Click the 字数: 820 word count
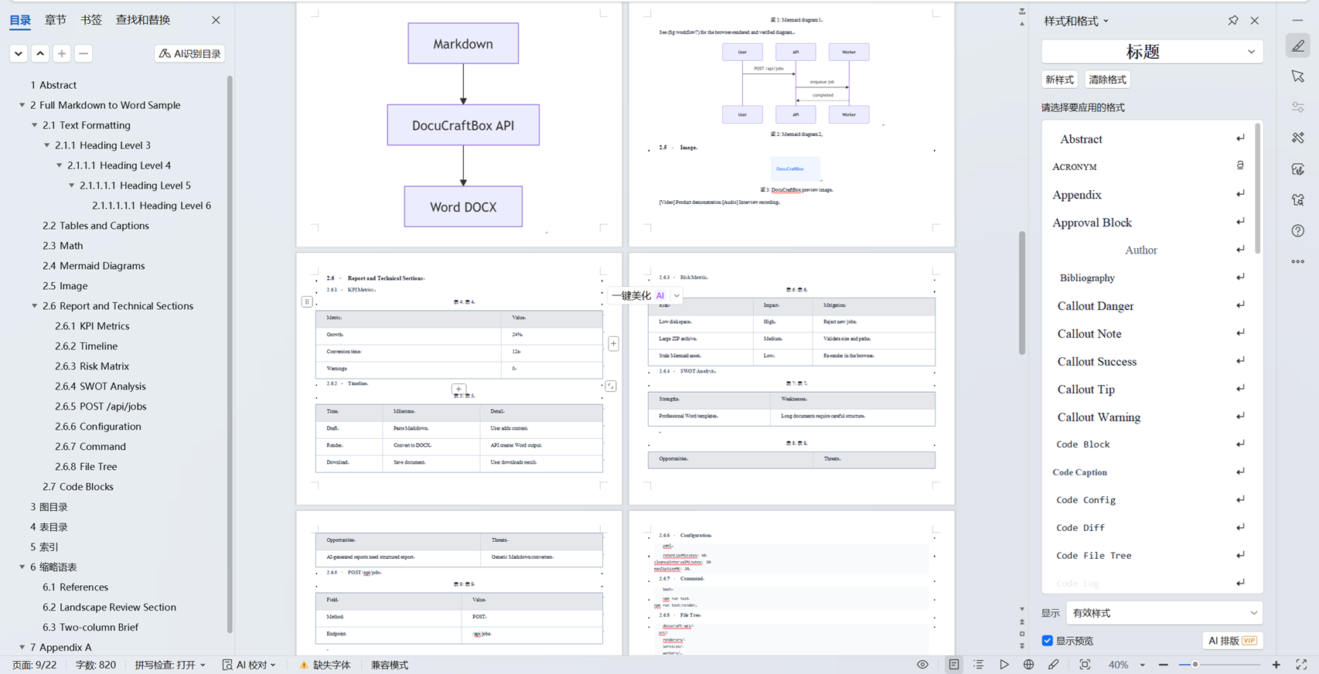 coord(96,665)
